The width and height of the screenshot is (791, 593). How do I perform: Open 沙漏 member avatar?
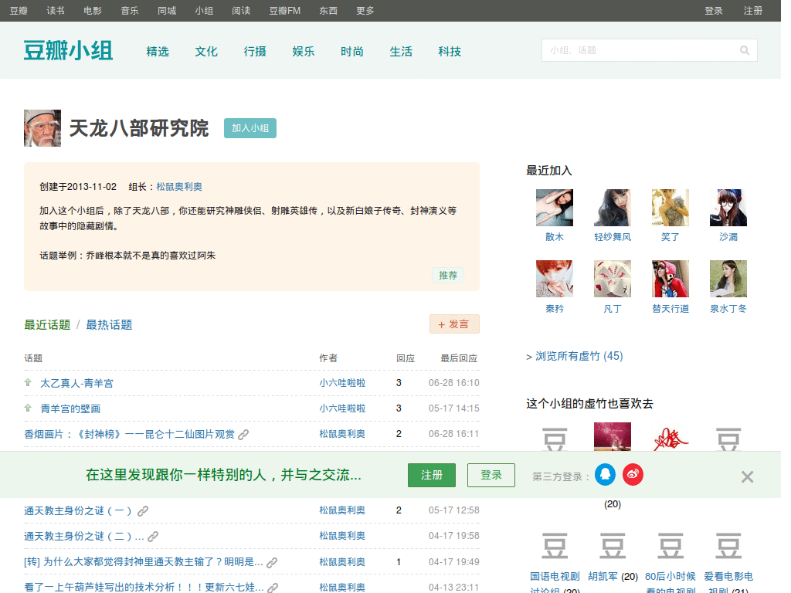point(728,208)
